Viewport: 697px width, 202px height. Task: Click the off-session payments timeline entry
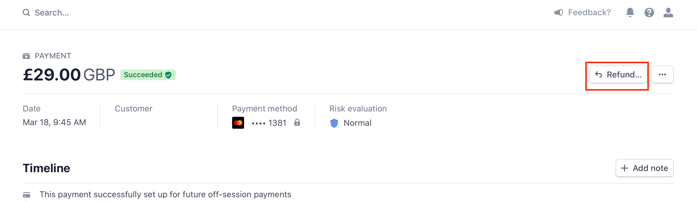(165, 194)
